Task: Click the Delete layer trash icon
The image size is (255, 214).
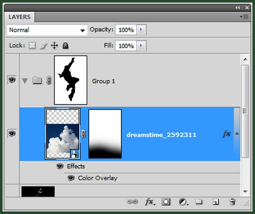Action: [x=232, y=201]
